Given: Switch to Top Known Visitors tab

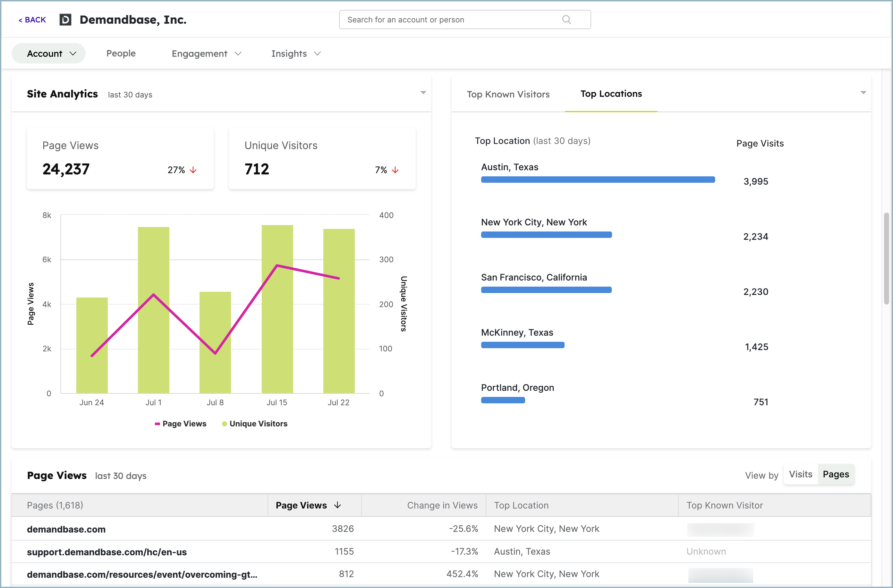Looking at the screenshot, I should coord(508,94).
